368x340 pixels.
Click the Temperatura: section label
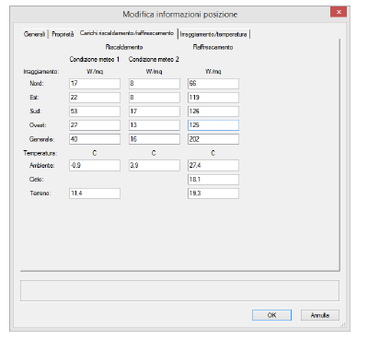click(x=40, y=153)
